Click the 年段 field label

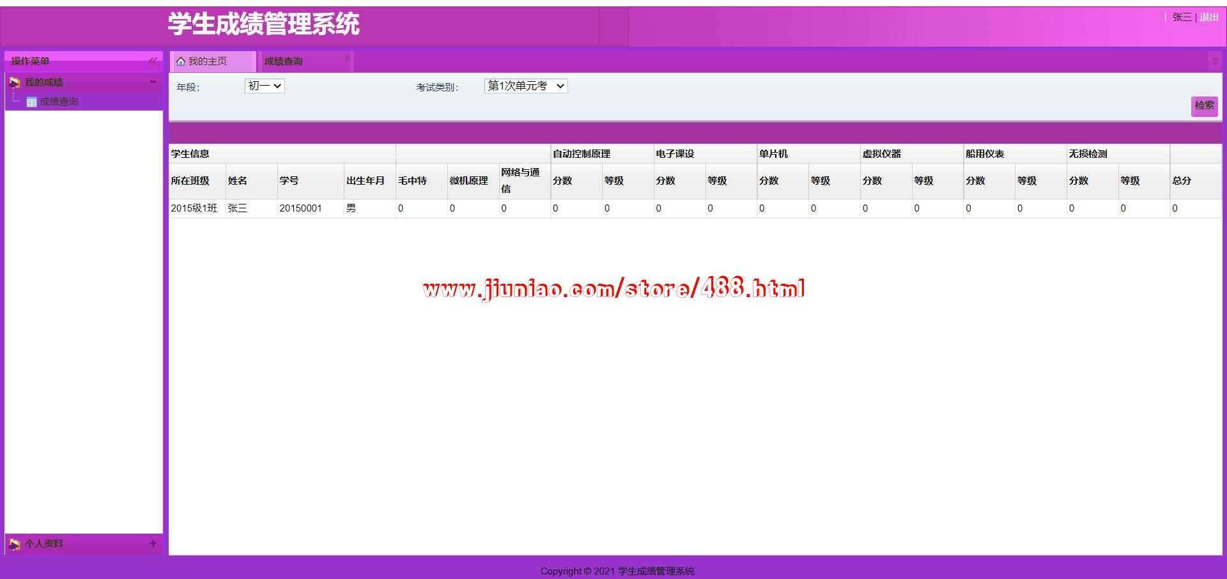[x=188, y=88]
